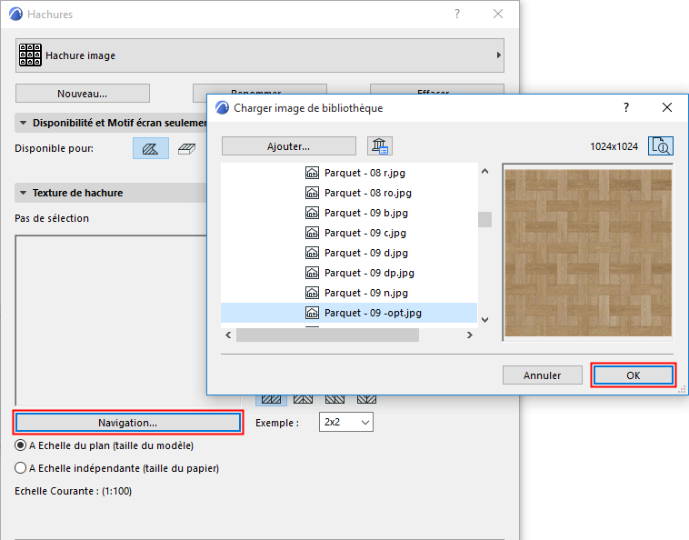Click image icon beside Parquet - 09 b.jpg
Viewport: 689px width, 540px height.
point(312,213)
